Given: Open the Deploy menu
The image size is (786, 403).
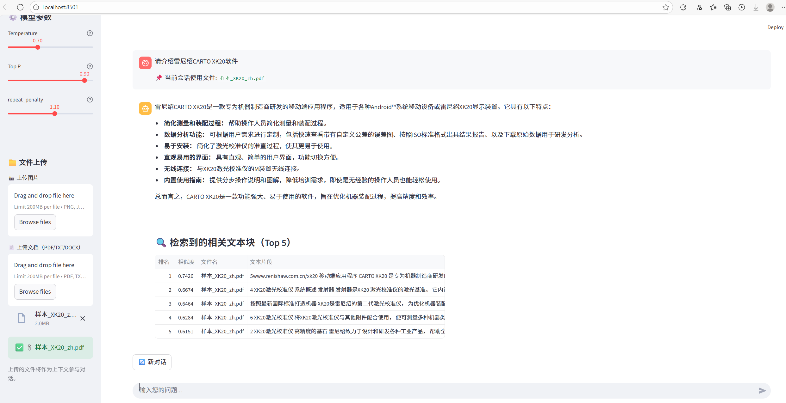Looking at the screenshot, I should tap(775, 27).
